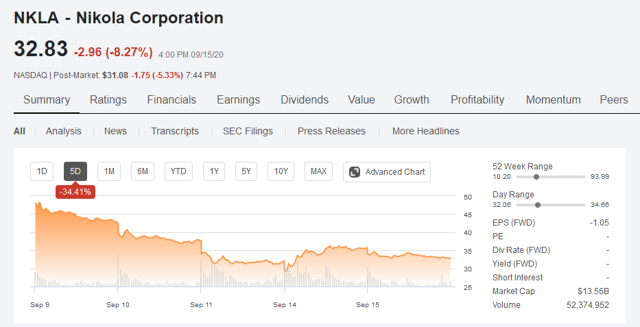
Task: Click the Sep 14 date label
Action: pos(285,305)
